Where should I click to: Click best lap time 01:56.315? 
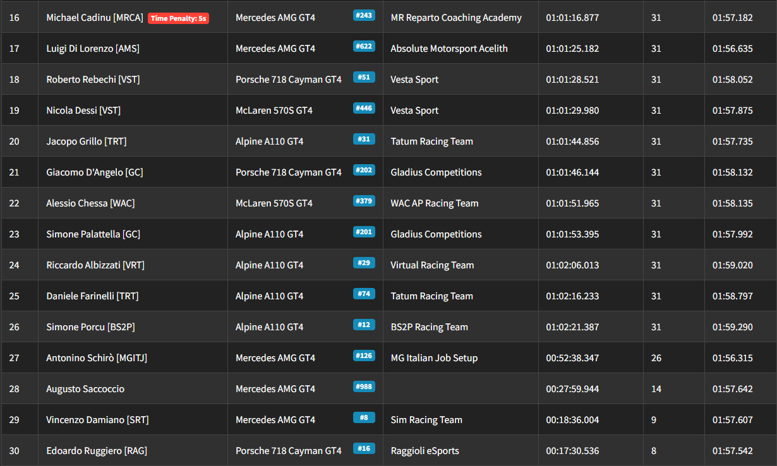pos(732,358)
